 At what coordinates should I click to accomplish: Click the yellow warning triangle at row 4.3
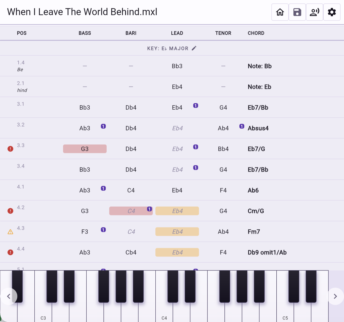[10, 232]
